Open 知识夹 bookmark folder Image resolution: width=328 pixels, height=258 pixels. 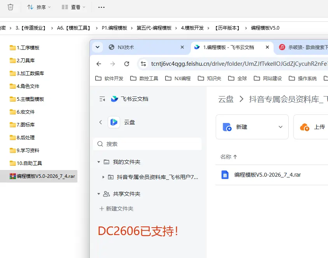click(x=209, y=78)
